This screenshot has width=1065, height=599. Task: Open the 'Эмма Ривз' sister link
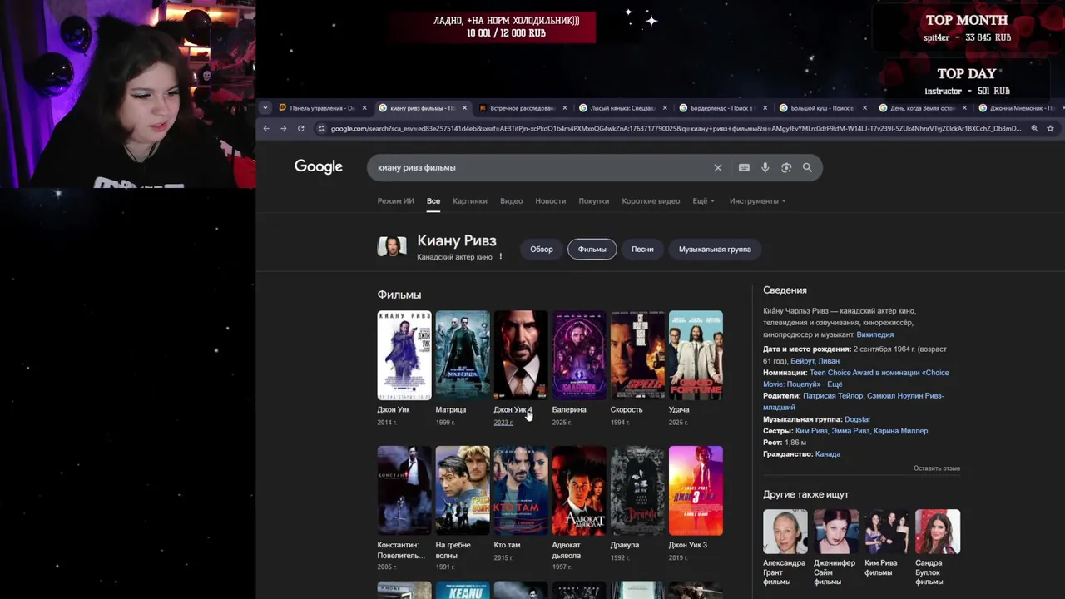[850, 431]
